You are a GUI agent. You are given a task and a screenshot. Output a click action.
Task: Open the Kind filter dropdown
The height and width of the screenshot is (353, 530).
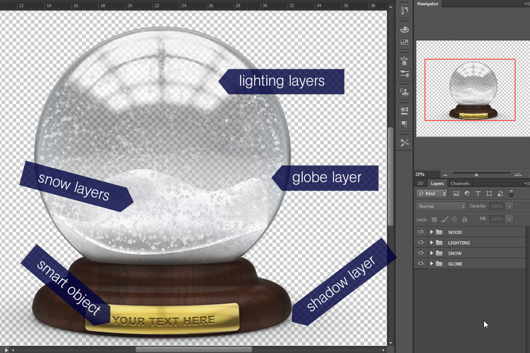pyautogui.click(x=432, y=193)
